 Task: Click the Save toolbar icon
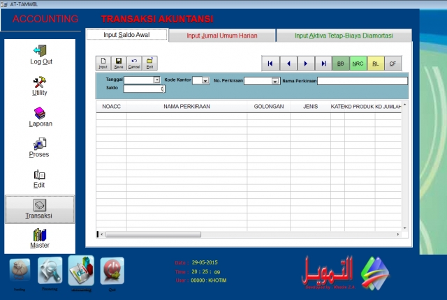pyautogui.click(x=119, y=63)
